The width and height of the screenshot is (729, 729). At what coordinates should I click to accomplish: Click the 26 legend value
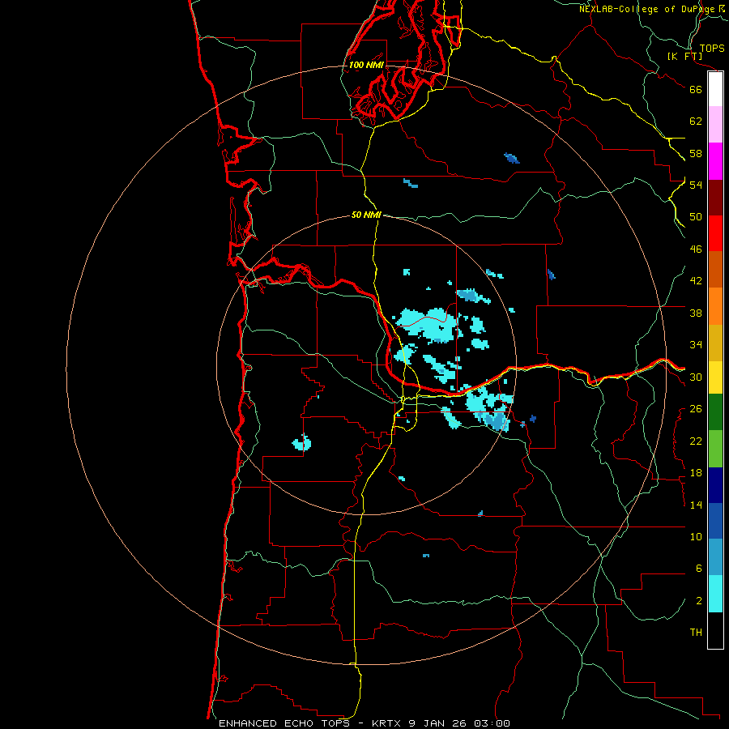coord(696,409)
